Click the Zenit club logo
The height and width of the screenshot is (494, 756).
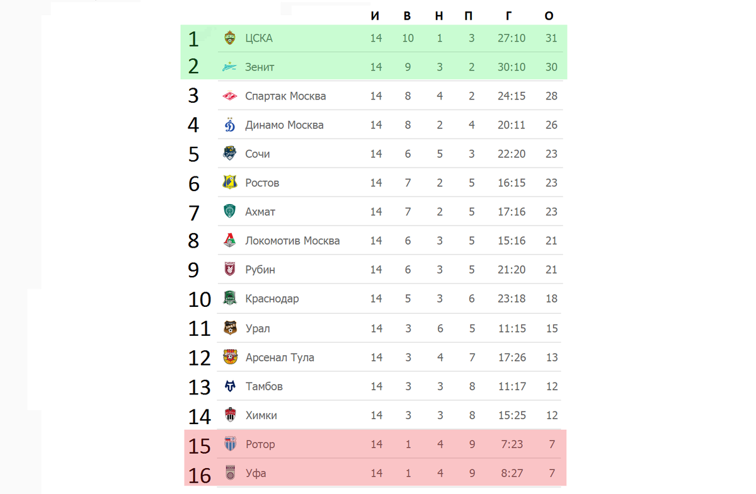click(230, 67)
